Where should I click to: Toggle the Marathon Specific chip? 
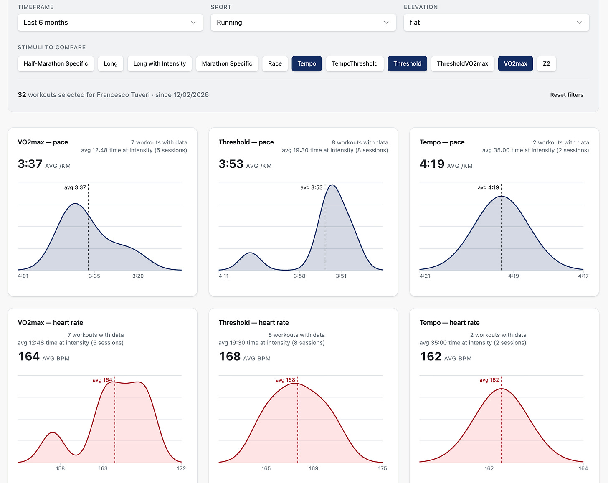coord(227,63)
